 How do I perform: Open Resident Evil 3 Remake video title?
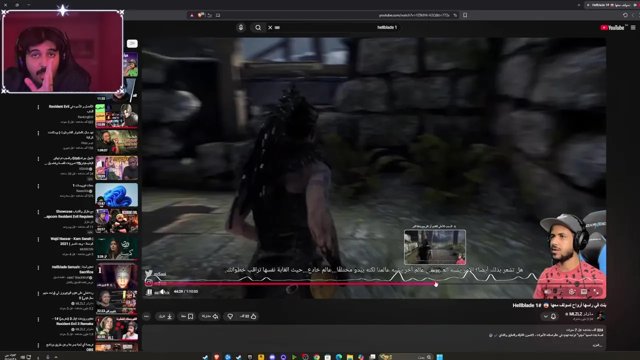pos(73,321)
